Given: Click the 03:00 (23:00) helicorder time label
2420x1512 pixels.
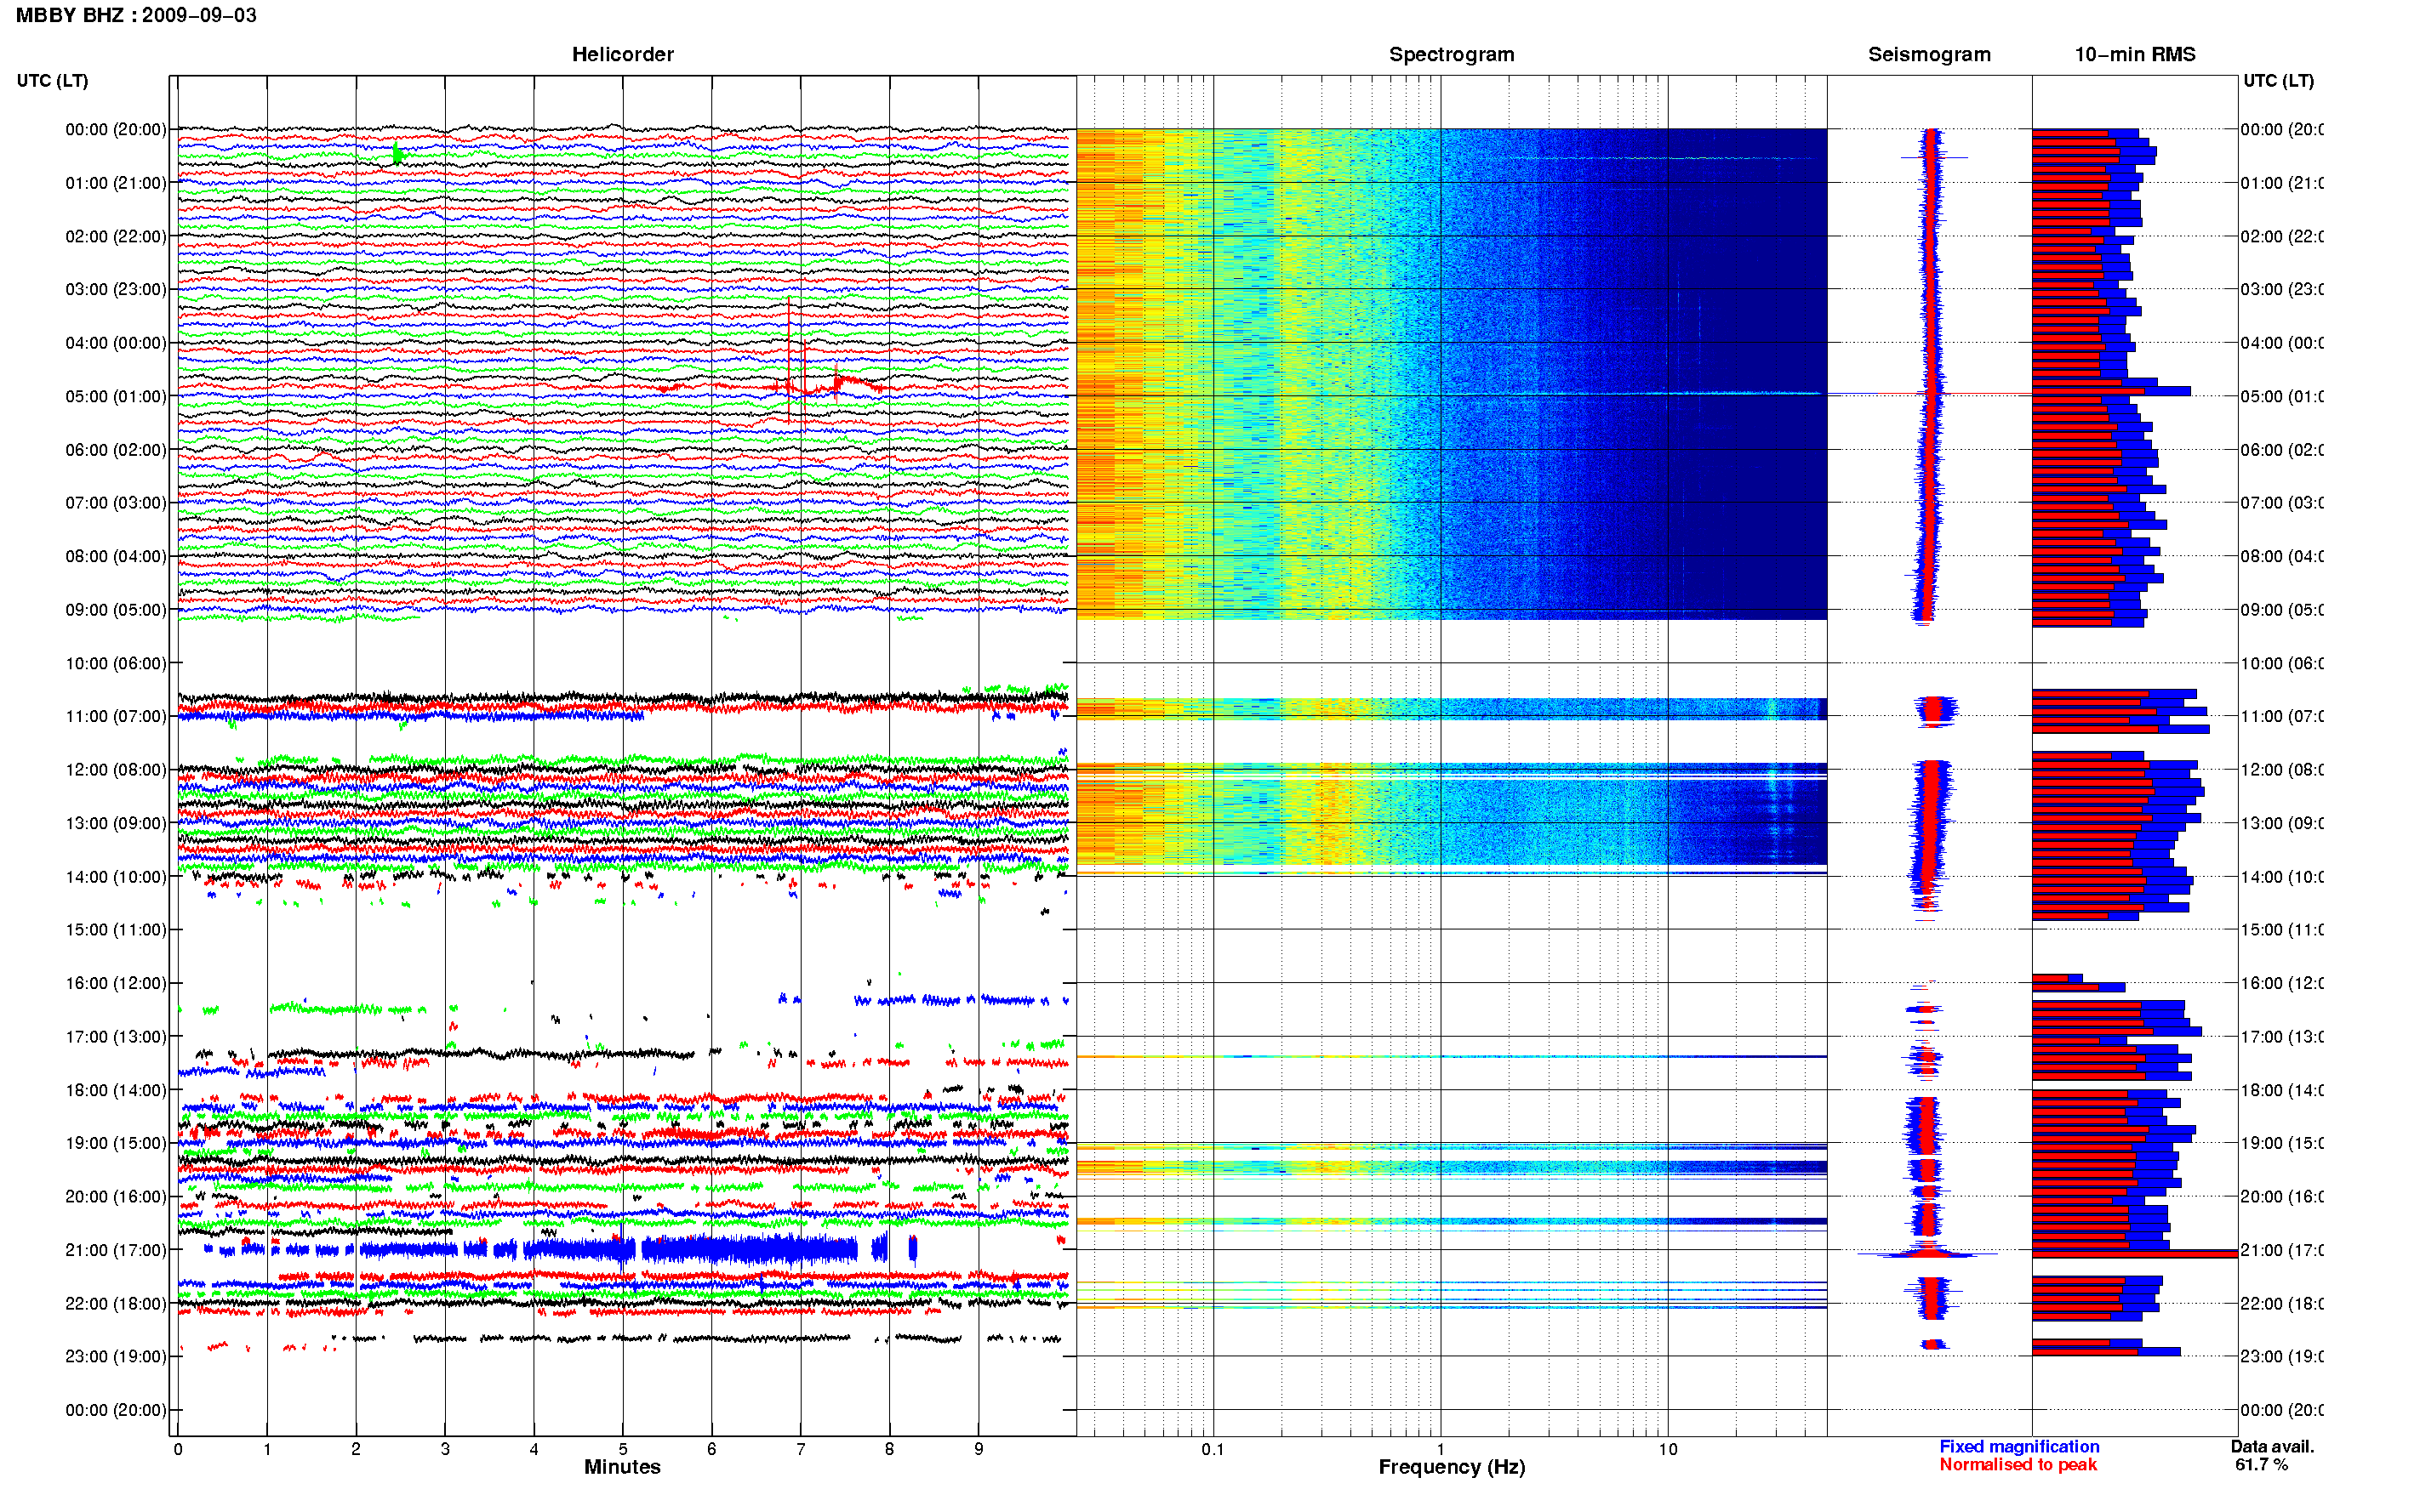Looking at the screenshot, I should [116, 289].
